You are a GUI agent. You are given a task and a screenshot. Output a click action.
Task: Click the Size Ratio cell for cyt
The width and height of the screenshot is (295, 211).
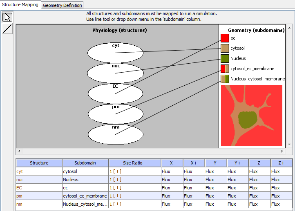click(135, 171)
